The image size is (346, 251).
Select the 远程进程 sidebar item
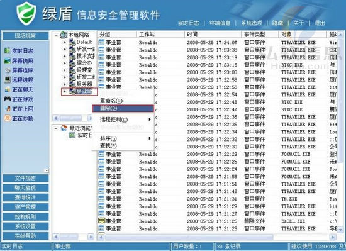[19, 80]
